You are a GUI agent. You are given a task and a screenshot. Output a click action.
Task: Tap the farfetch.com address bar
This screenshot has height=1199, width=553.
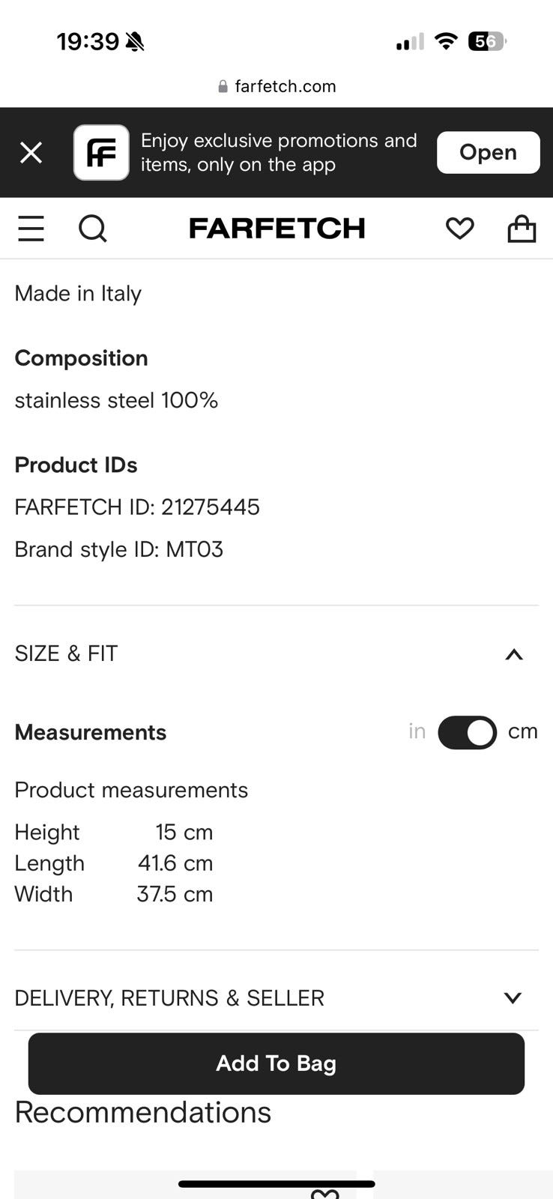tap(285, 87)
